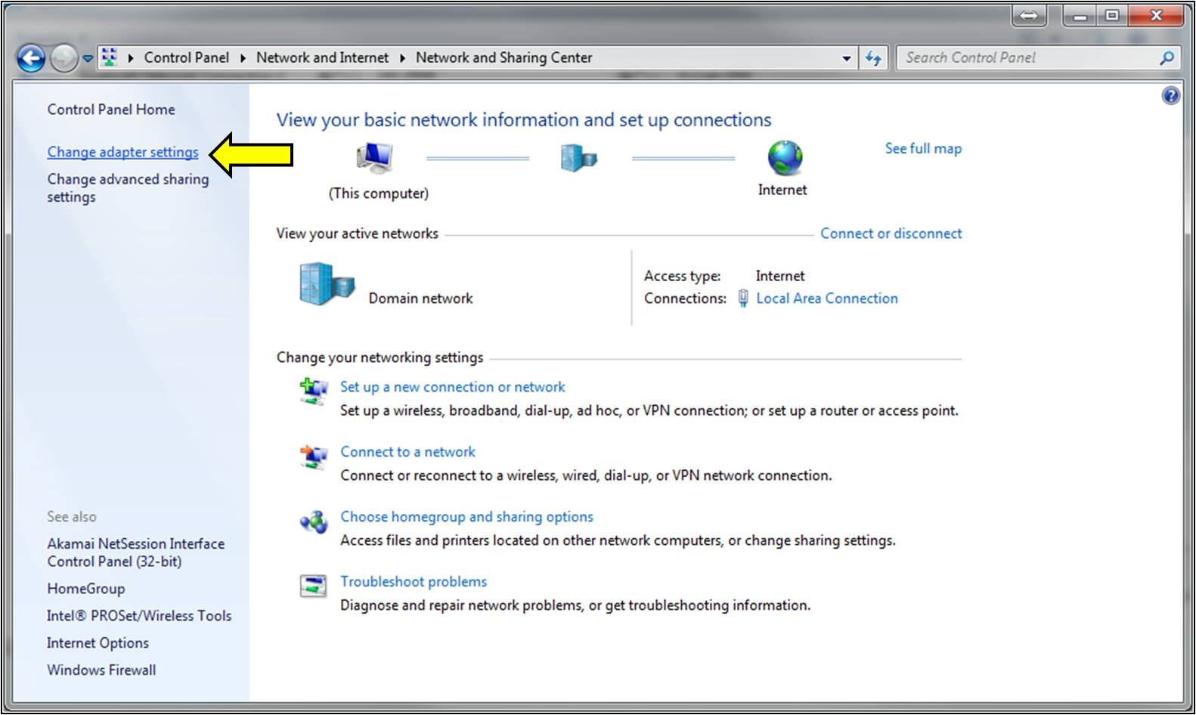Screen dimensions: 1196x715
Task: Click the Domain network label
Action: tap(420, 299)
